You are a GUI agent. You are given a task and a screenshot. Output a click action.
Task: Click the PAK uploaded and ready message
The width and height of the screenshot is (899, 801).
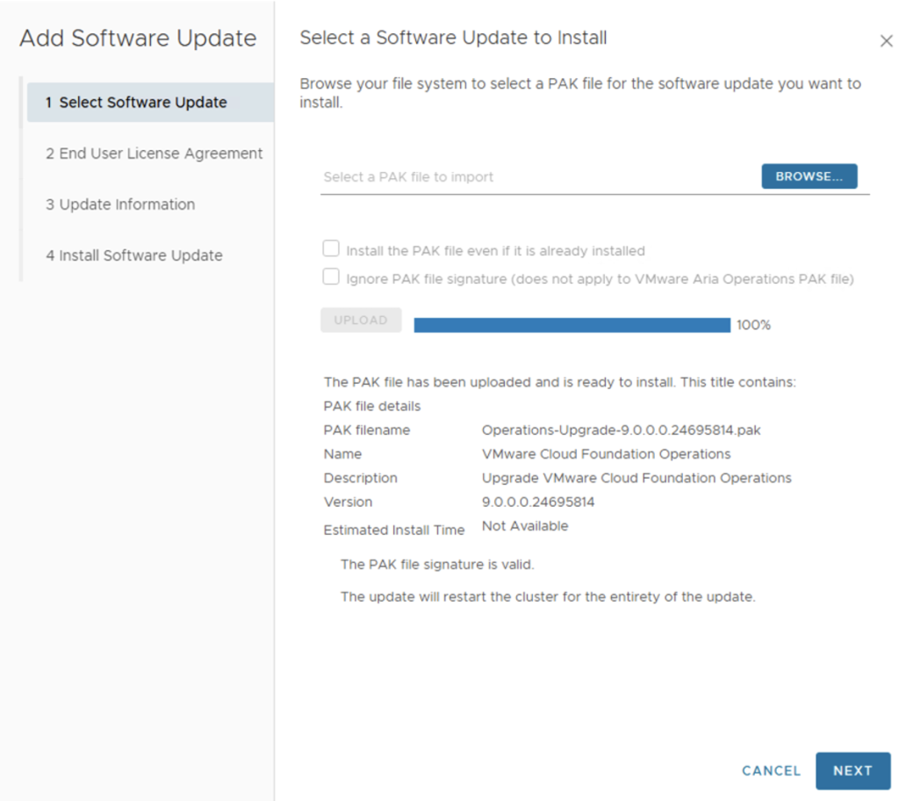coord(559,382)
